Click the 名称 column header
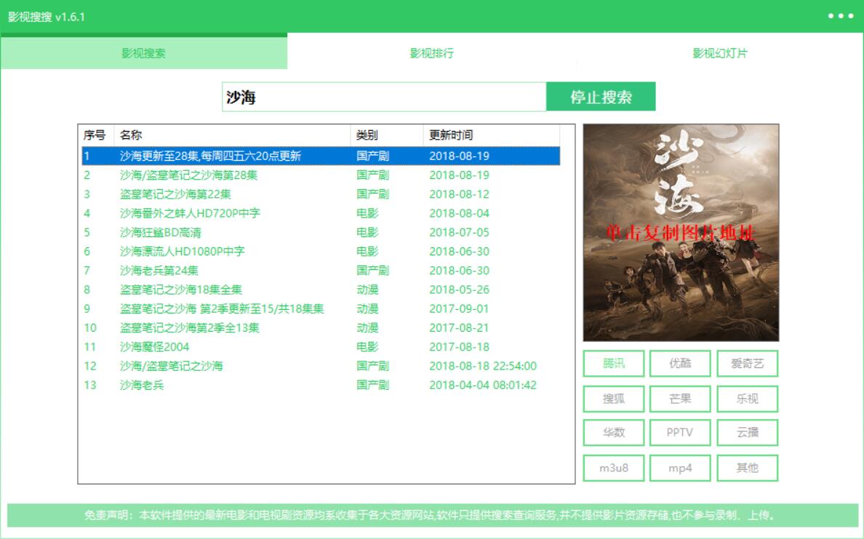The image size is (864, 539). 131,135
